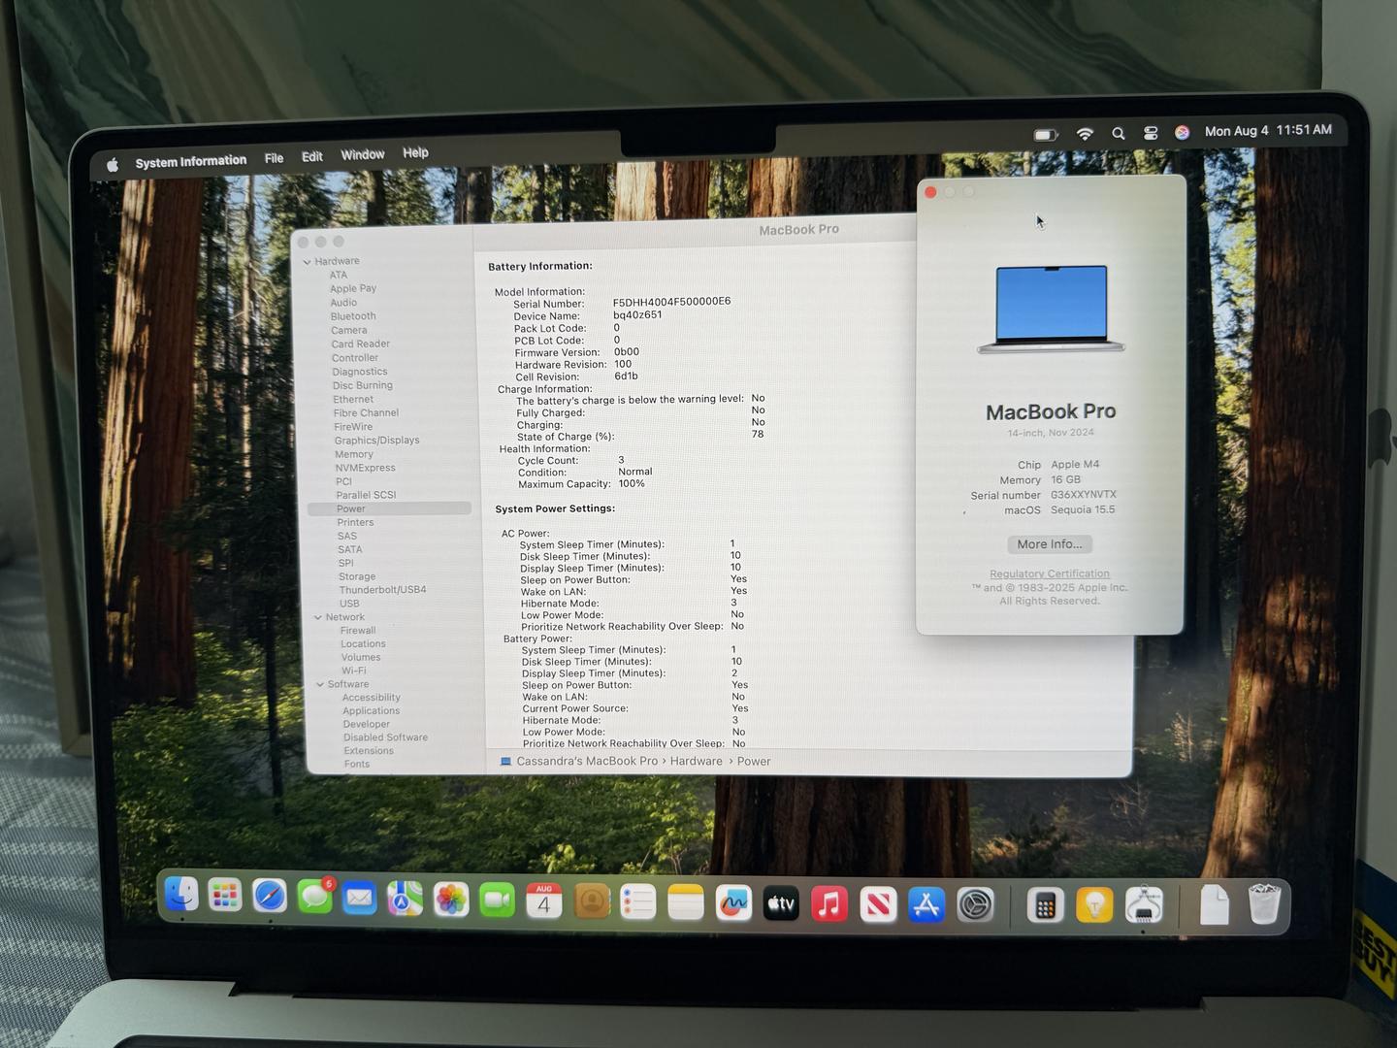The image size is (1397, 1048).
Task: Click the battery serial number F5DHH4004F500000E6
Action: click(x=671, y=302)
